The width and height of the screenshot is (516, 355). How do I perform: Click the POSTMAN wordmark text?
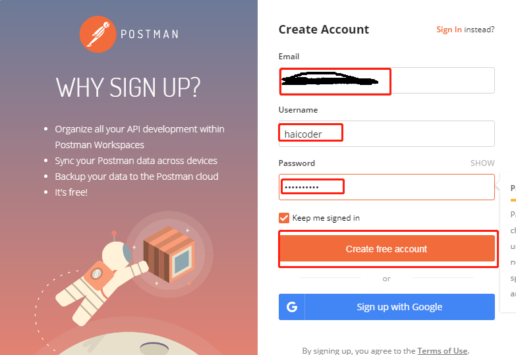[x=150, y=34]
